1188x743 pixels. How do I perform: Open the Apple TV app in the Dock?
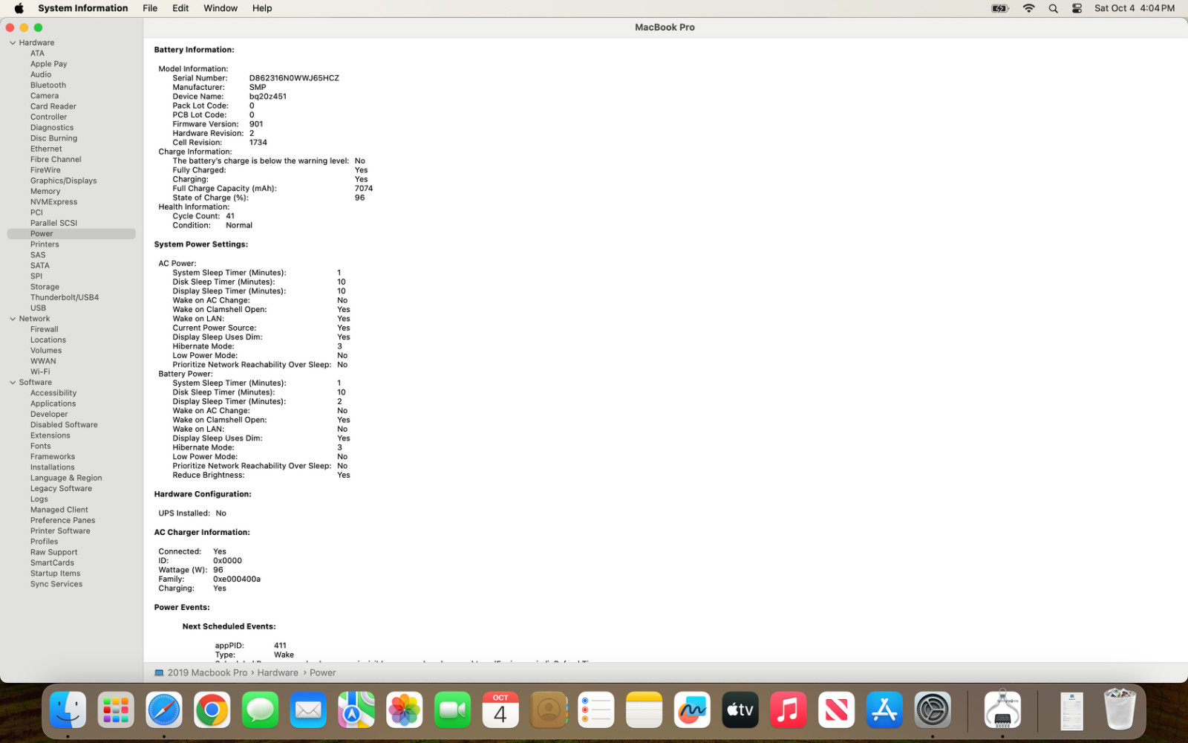coord(740,710)
